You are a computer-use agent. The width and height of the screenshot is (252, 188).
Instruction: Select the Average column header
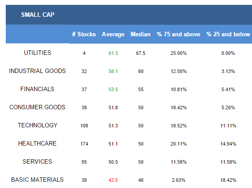click(113, 34)
